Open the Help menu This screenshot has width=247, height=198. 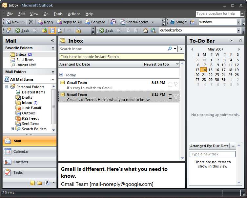coord(90,14)
